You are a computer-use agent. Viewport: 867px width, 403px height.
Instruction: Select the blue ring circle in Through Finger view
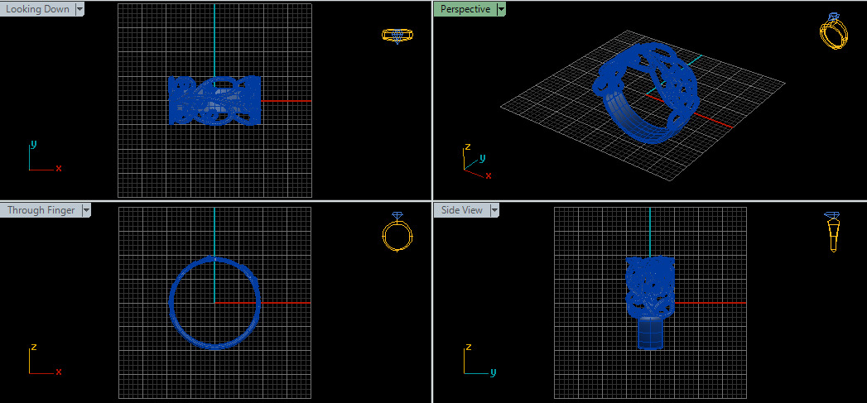(x=214, y=302)
